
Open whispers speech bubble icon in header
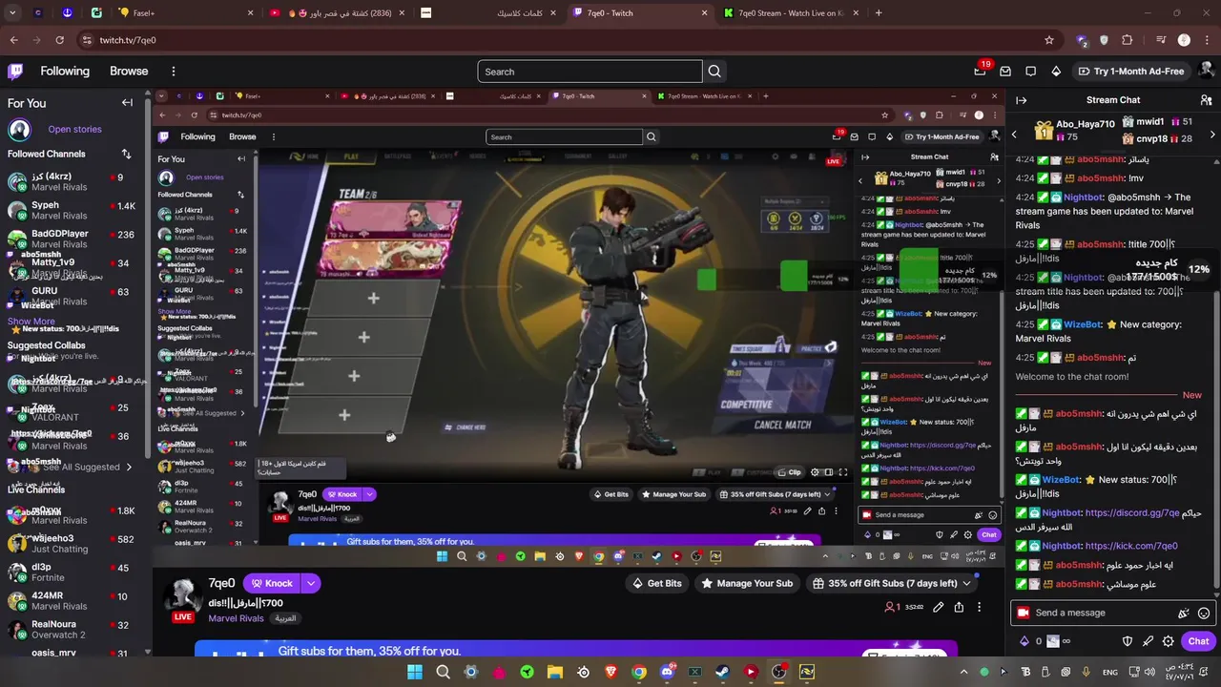1030,72
